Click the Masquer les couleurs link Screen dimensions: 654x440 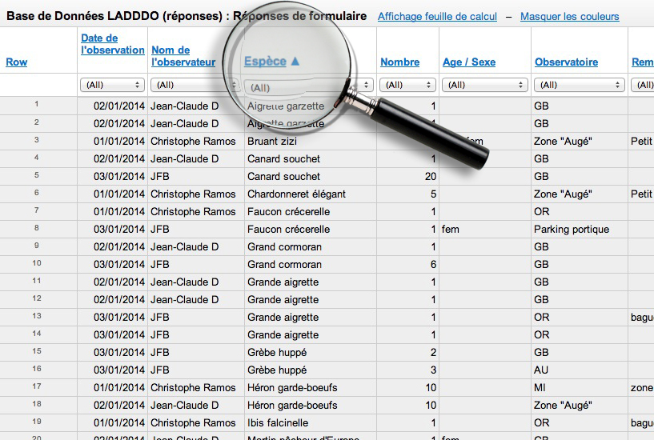pyautogui.click(x=569, y=16)
